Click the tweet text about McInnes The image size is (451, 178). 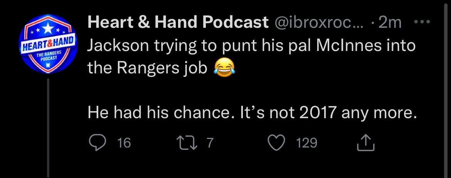point(252,57)
